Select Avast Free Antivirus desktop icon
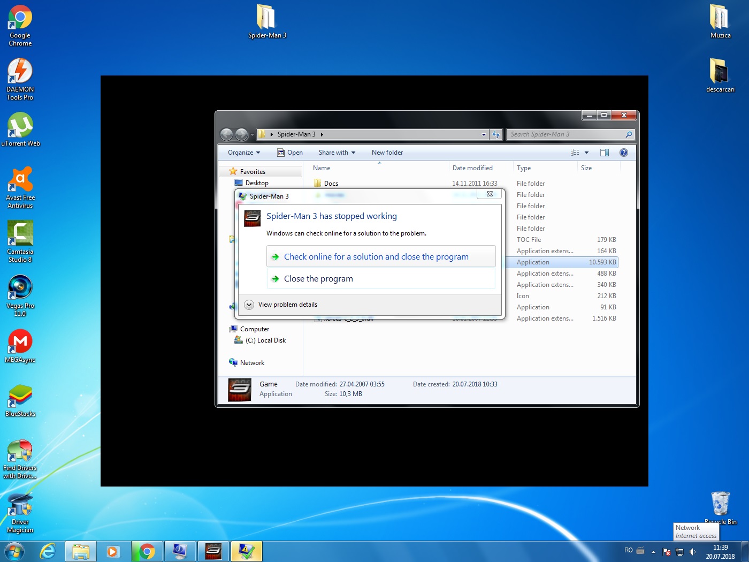 20,187
